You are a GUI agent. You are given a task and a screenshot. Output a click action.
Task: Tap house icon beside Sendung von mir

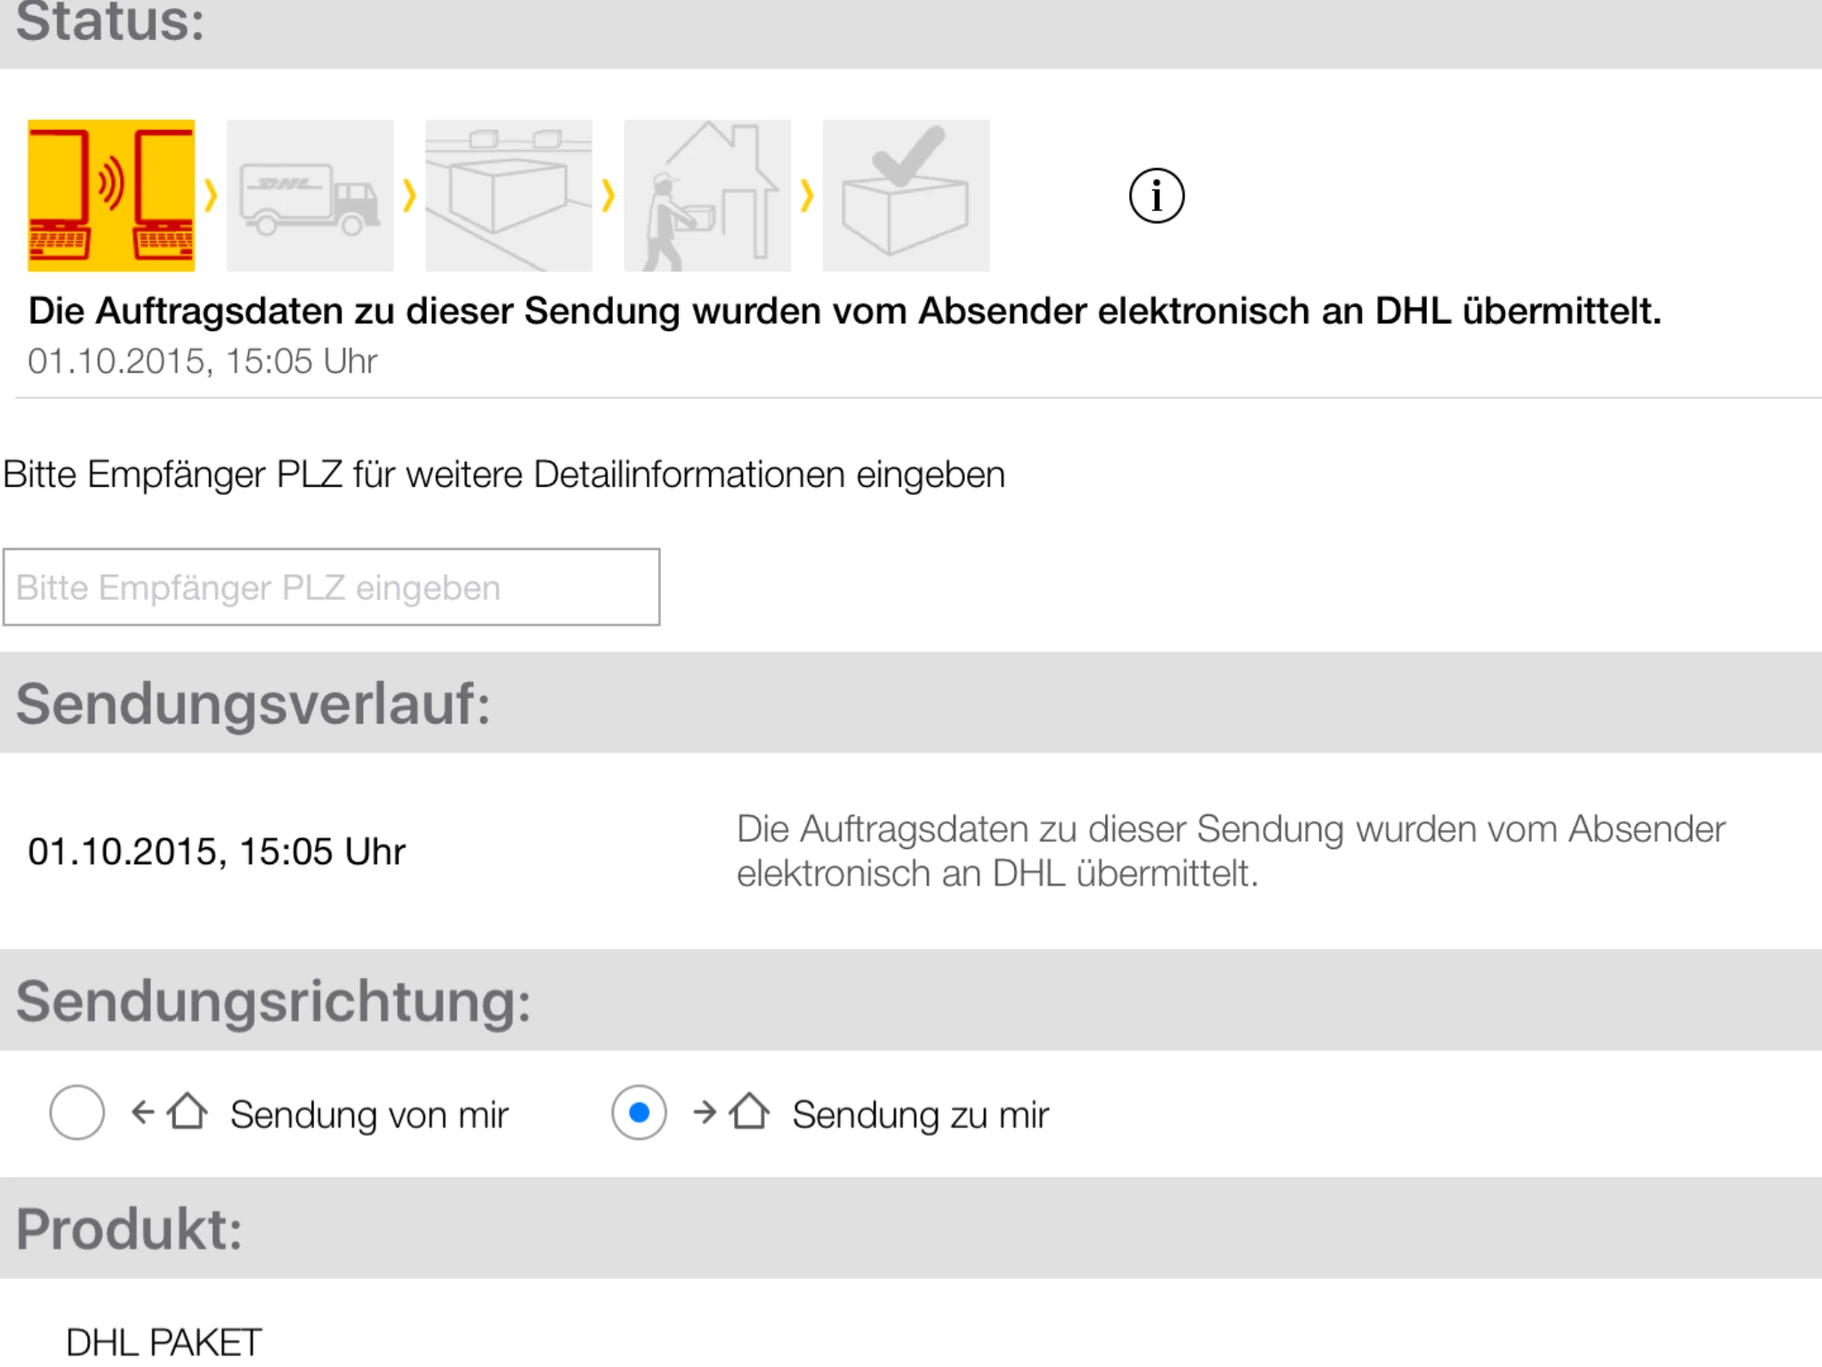click(x=187, y=1112)
